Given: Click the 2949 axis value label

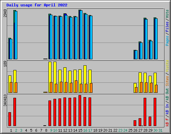Looking at the screenshot, I should pyautogui.click(x=5, y=13).
